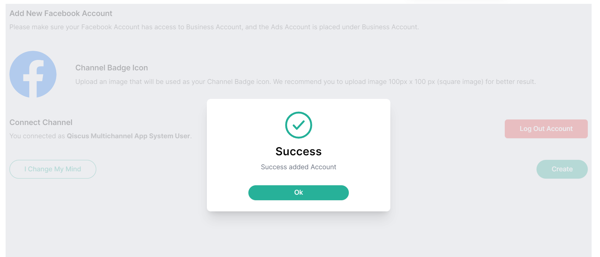Click the (square image) parenthetical text
Screen dimensions: 600x257
point(460,82)
